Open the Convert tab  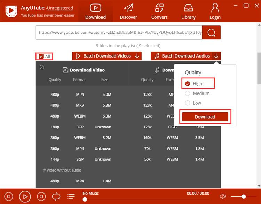click(159, 12)
